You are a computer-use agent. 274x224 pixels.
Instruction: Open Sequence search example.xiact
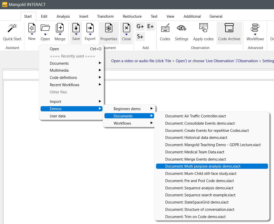coord(212,195)
